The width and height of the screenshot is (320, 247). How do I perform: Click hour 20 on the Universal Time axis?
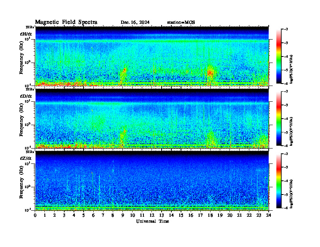[230, 215]
